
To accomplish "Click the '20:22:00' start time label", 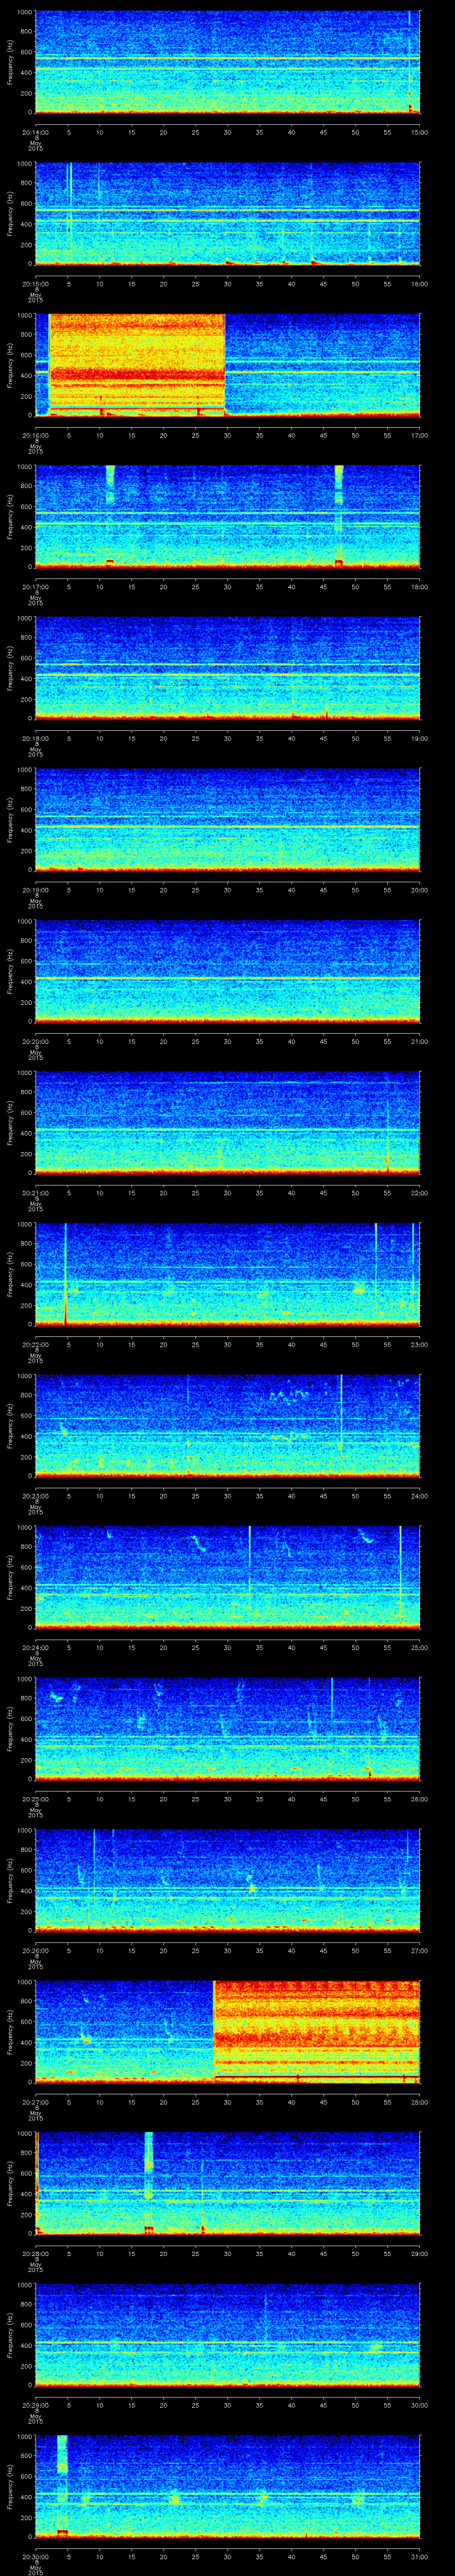I will click(35, 1344).
